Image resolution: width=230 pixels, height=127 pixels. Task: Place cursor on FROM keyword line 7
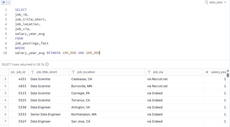(x=19, y=39)
